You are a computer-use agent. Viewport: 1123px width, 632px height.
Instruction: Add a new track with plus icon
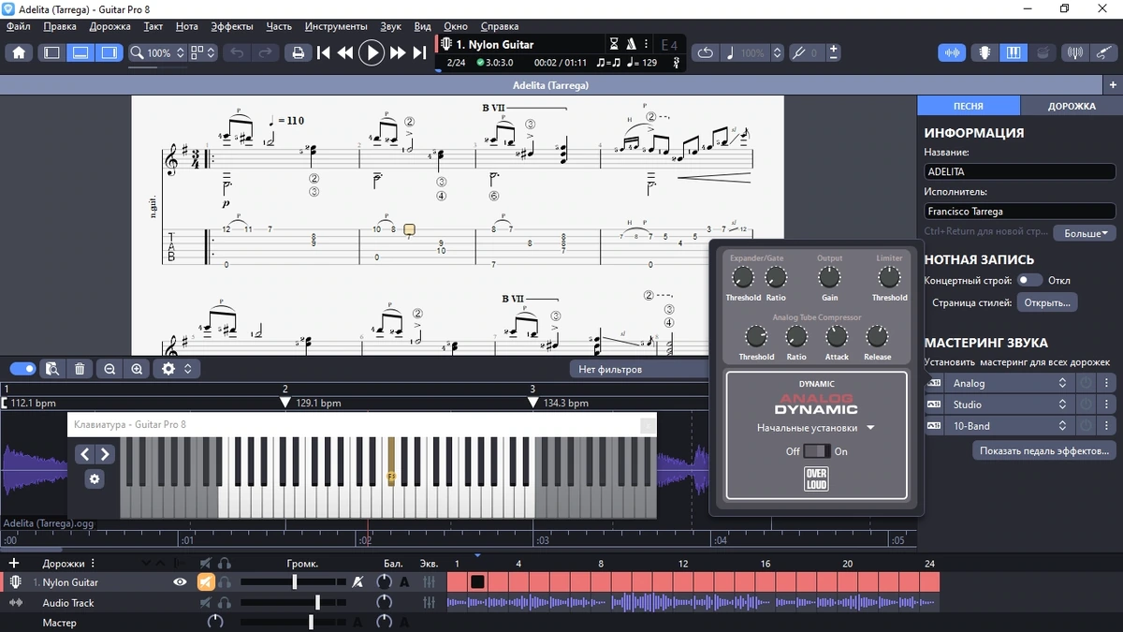click(x=14, y=563)
